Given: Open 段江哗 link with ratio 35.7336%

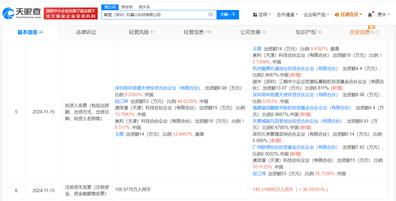Looking at the screenshot, I should pyautogui.click(x=259, y=174).
